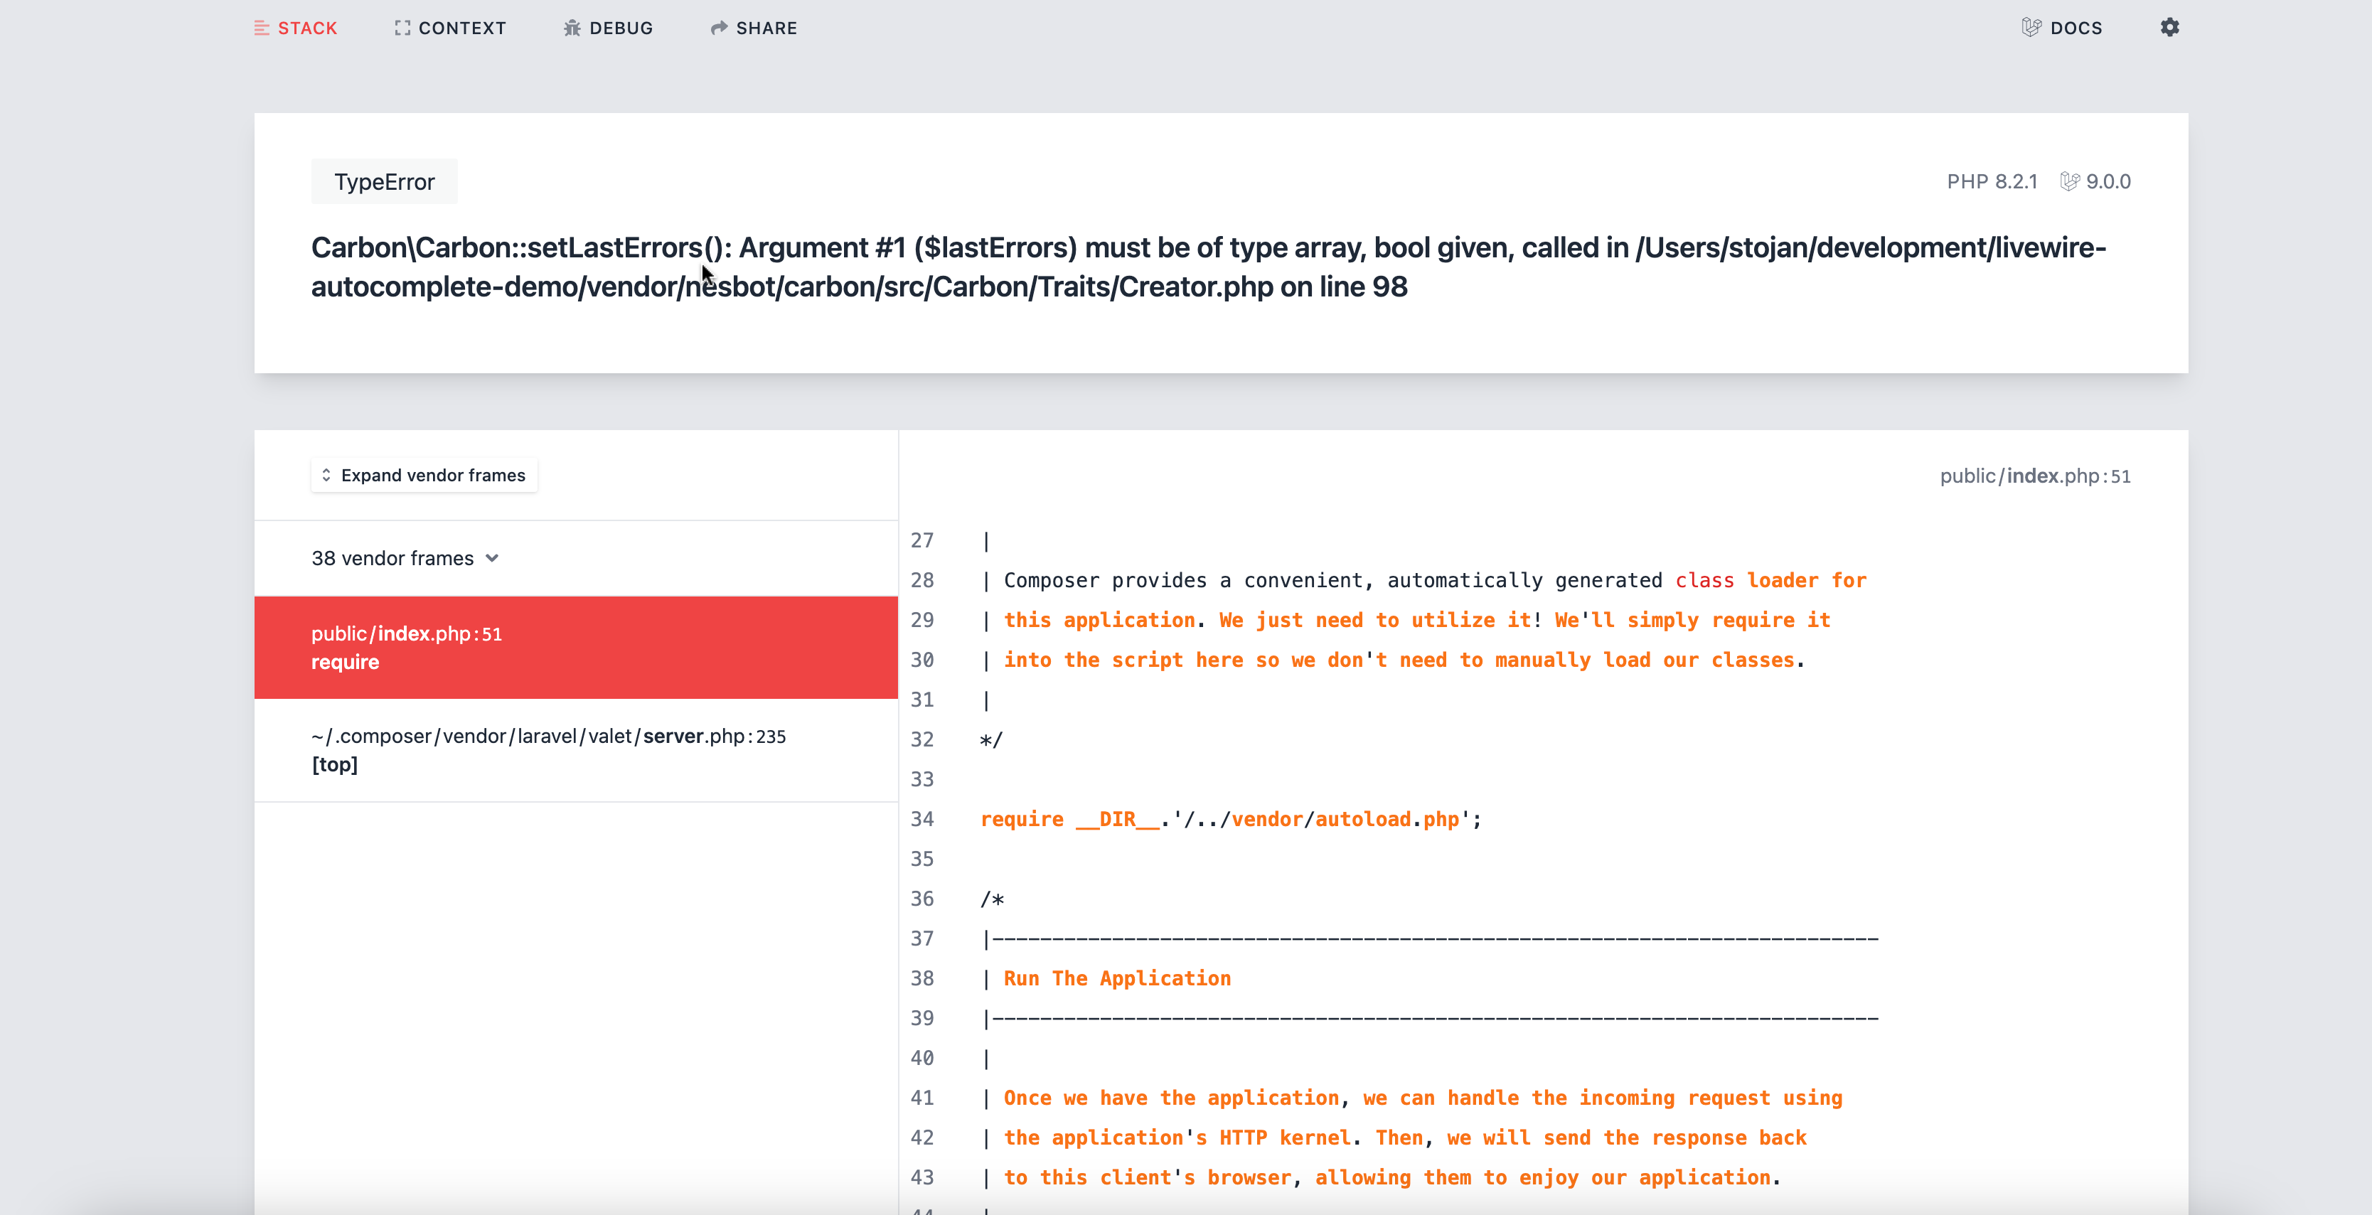
Task: Click the PHP 8.2.1 version text
Action: click(1992, 181)
